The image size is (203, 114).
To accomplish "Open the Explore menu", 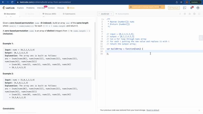I will click(x=20, y=8).
